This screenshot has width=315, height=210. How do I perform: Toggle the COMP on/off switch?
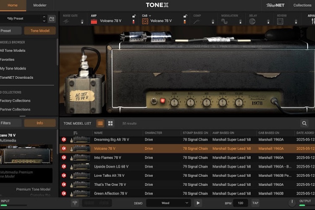(213, 22)
